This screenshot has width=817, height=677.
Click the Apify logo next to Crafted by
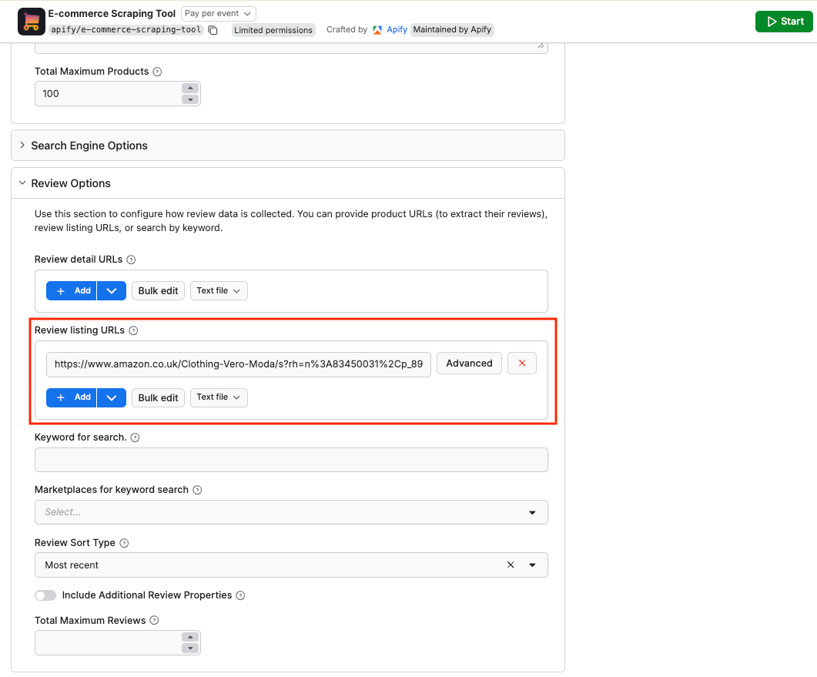377,29
